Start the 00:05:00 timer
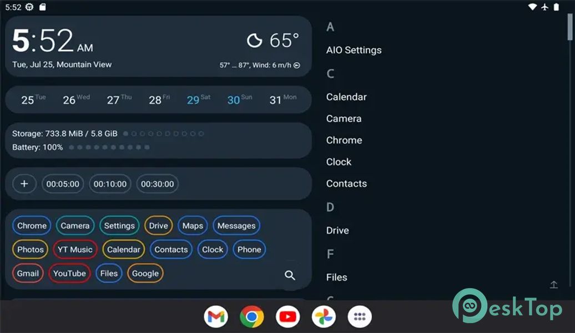575x333 pixels. pyautogui.click(x=63, y=184)
